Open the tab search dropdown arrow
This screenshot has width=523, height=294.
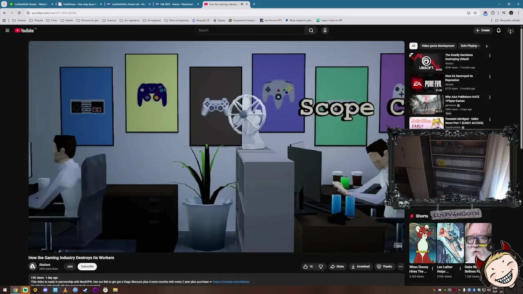coord(4,4)
